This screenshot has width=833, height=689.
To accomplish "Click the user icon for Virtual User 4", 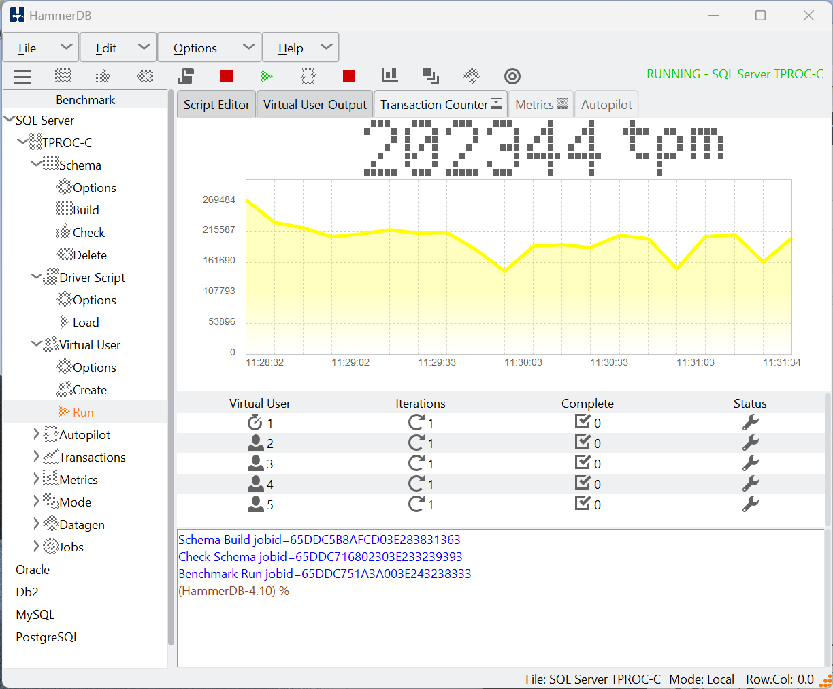I will coord(255,484).
